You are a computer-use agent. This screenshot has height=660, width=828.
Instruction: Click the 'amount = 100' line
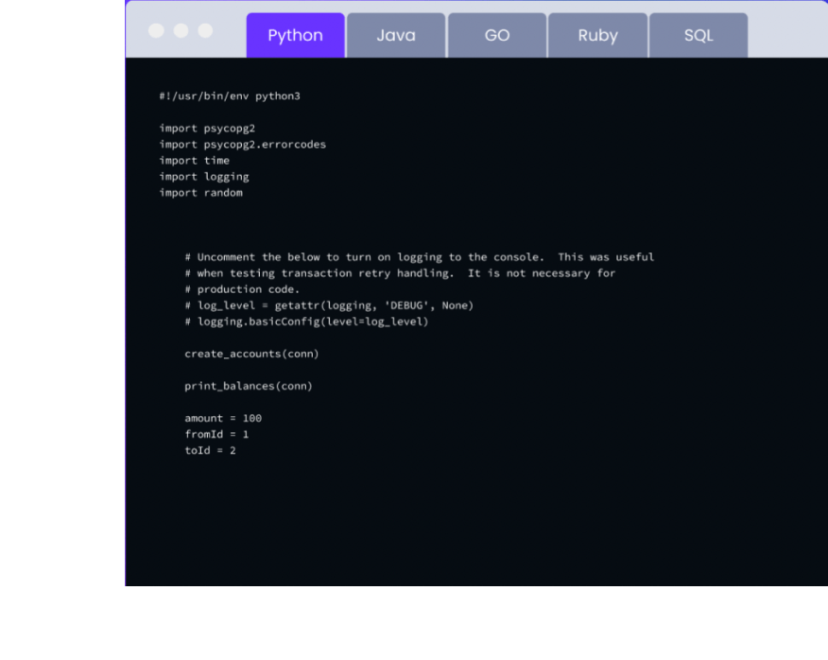pyautogui.click(x=223, y=418)
